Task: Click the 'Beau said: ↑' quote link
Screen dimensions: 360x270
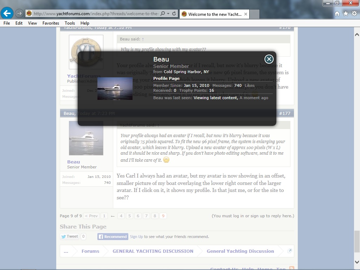Action: pos(132,39)
